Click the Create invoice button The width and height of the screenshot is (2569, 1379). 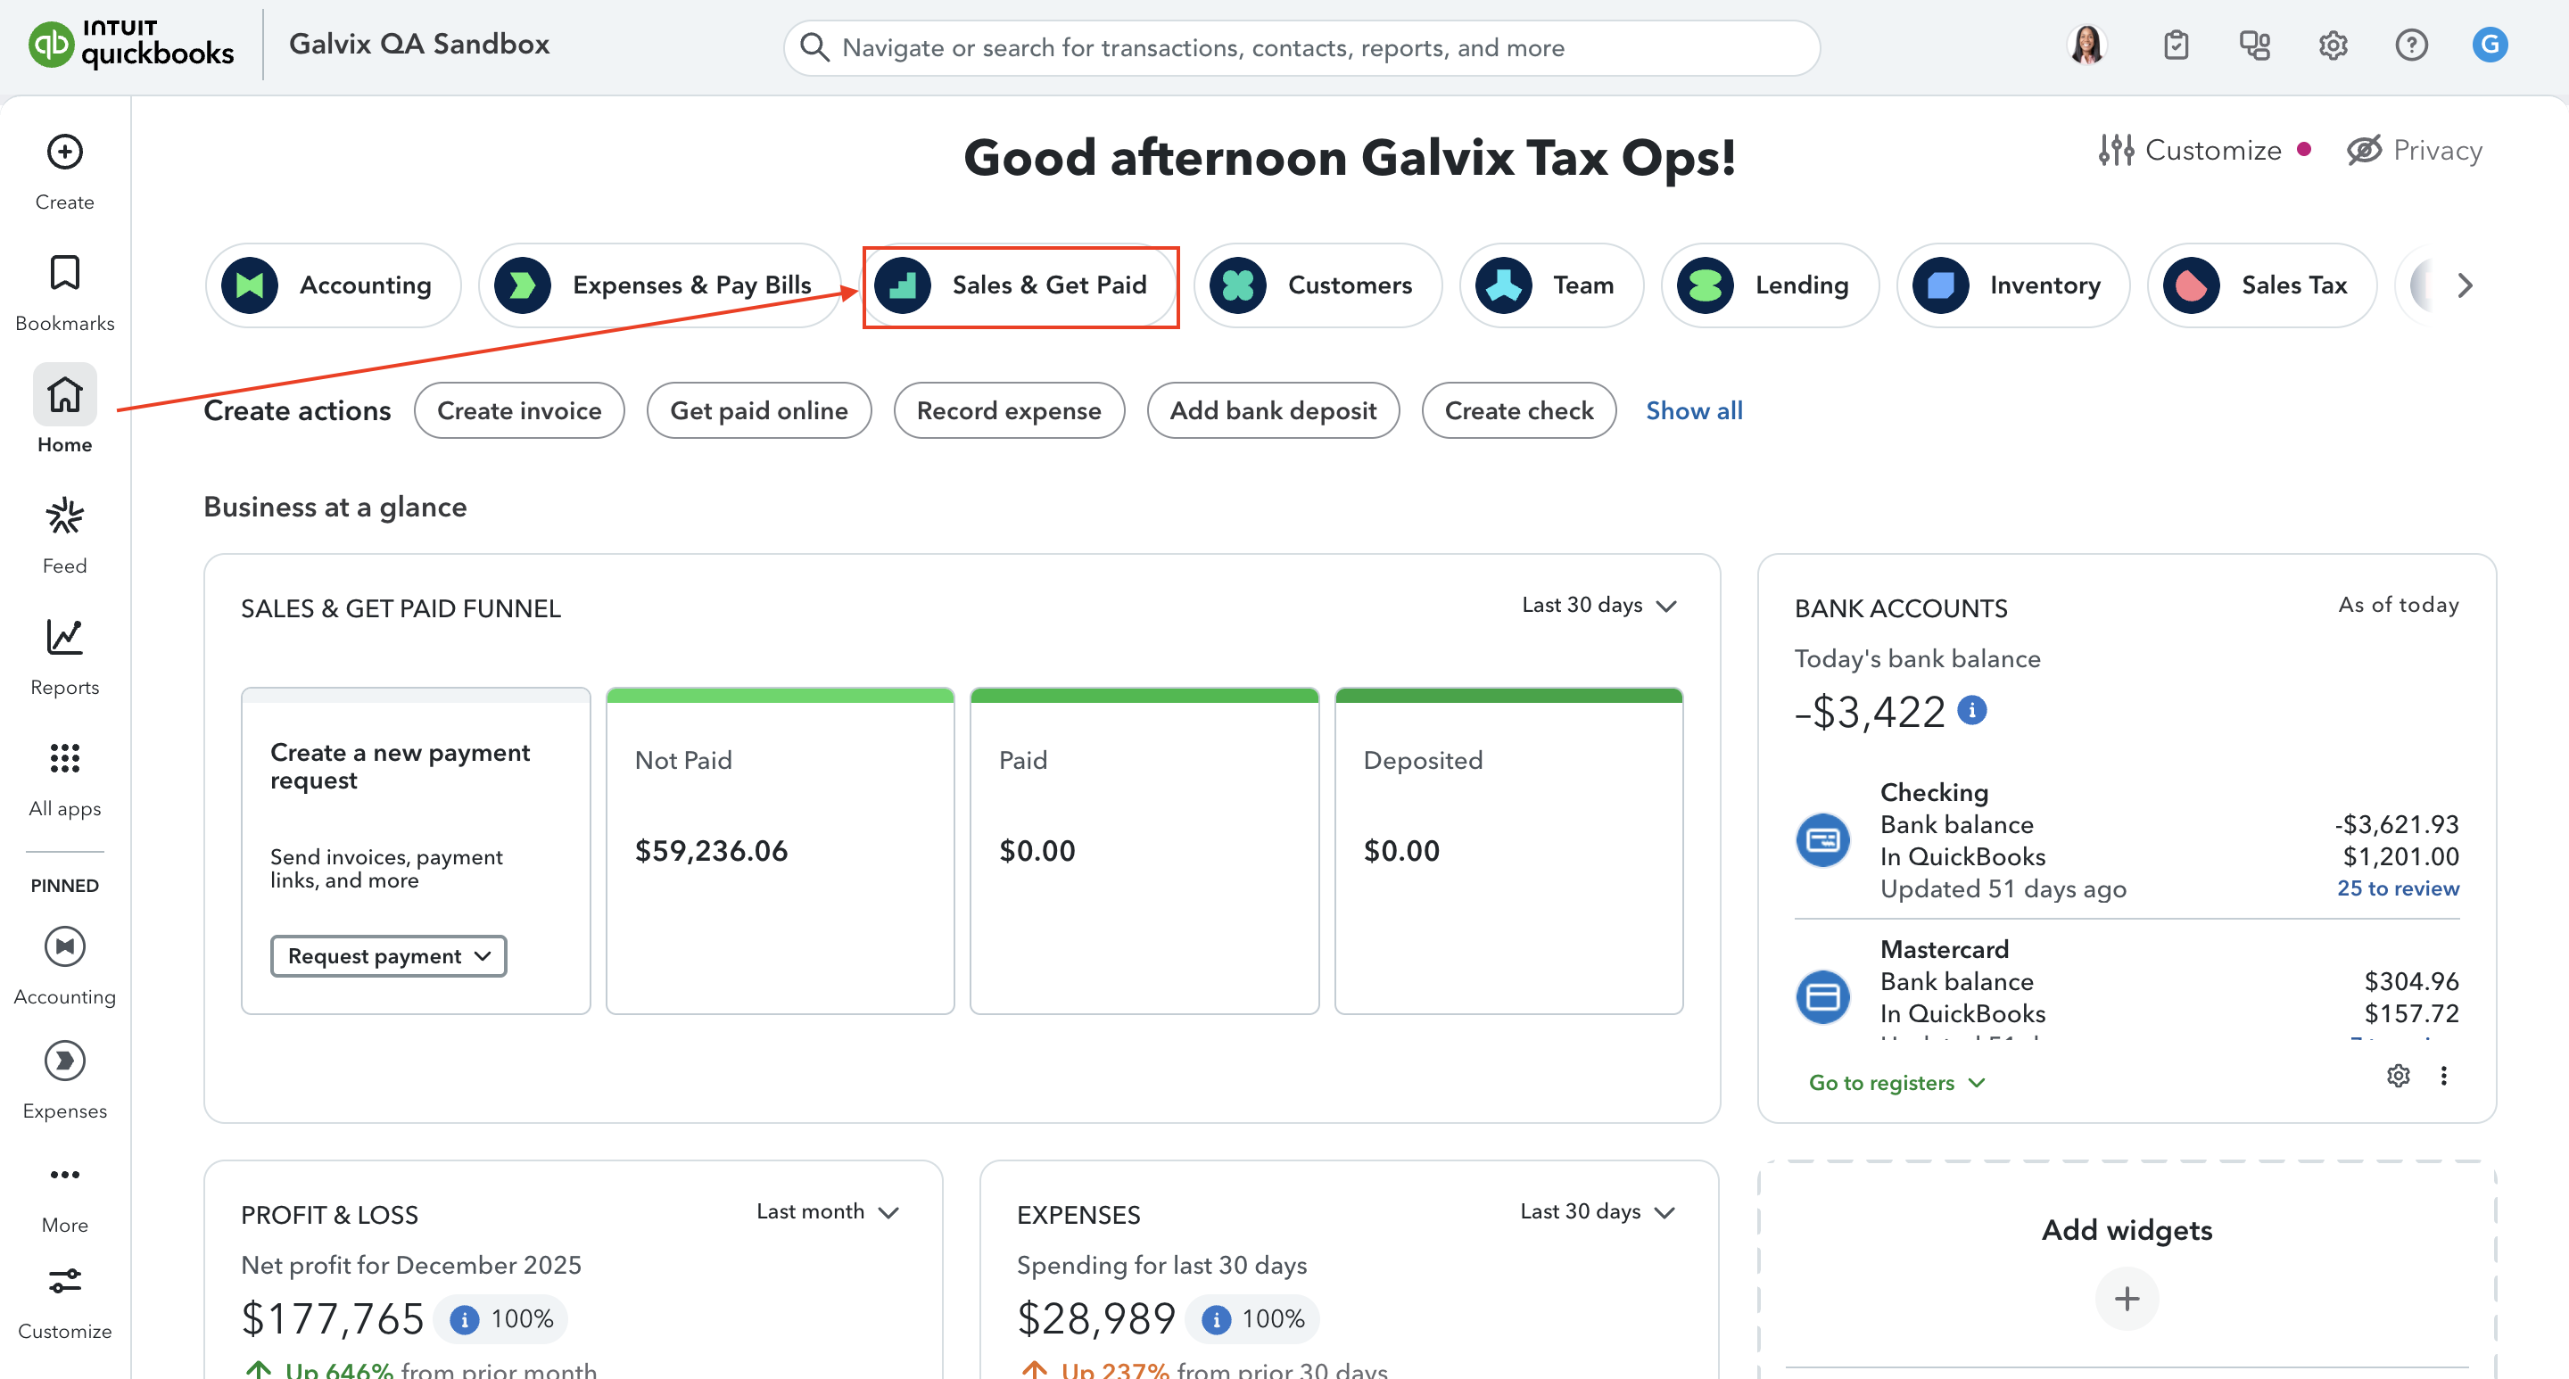pyautogui.click(x=518, y=411)
